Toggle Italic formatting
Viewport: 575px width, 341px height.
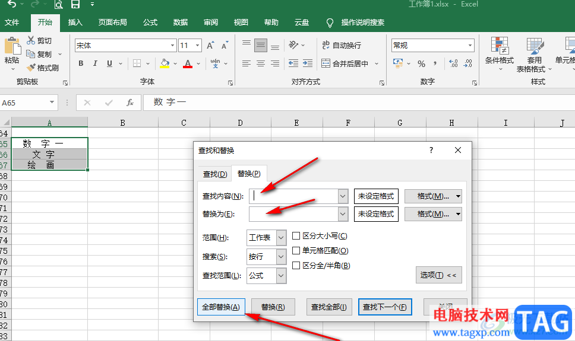95,63
